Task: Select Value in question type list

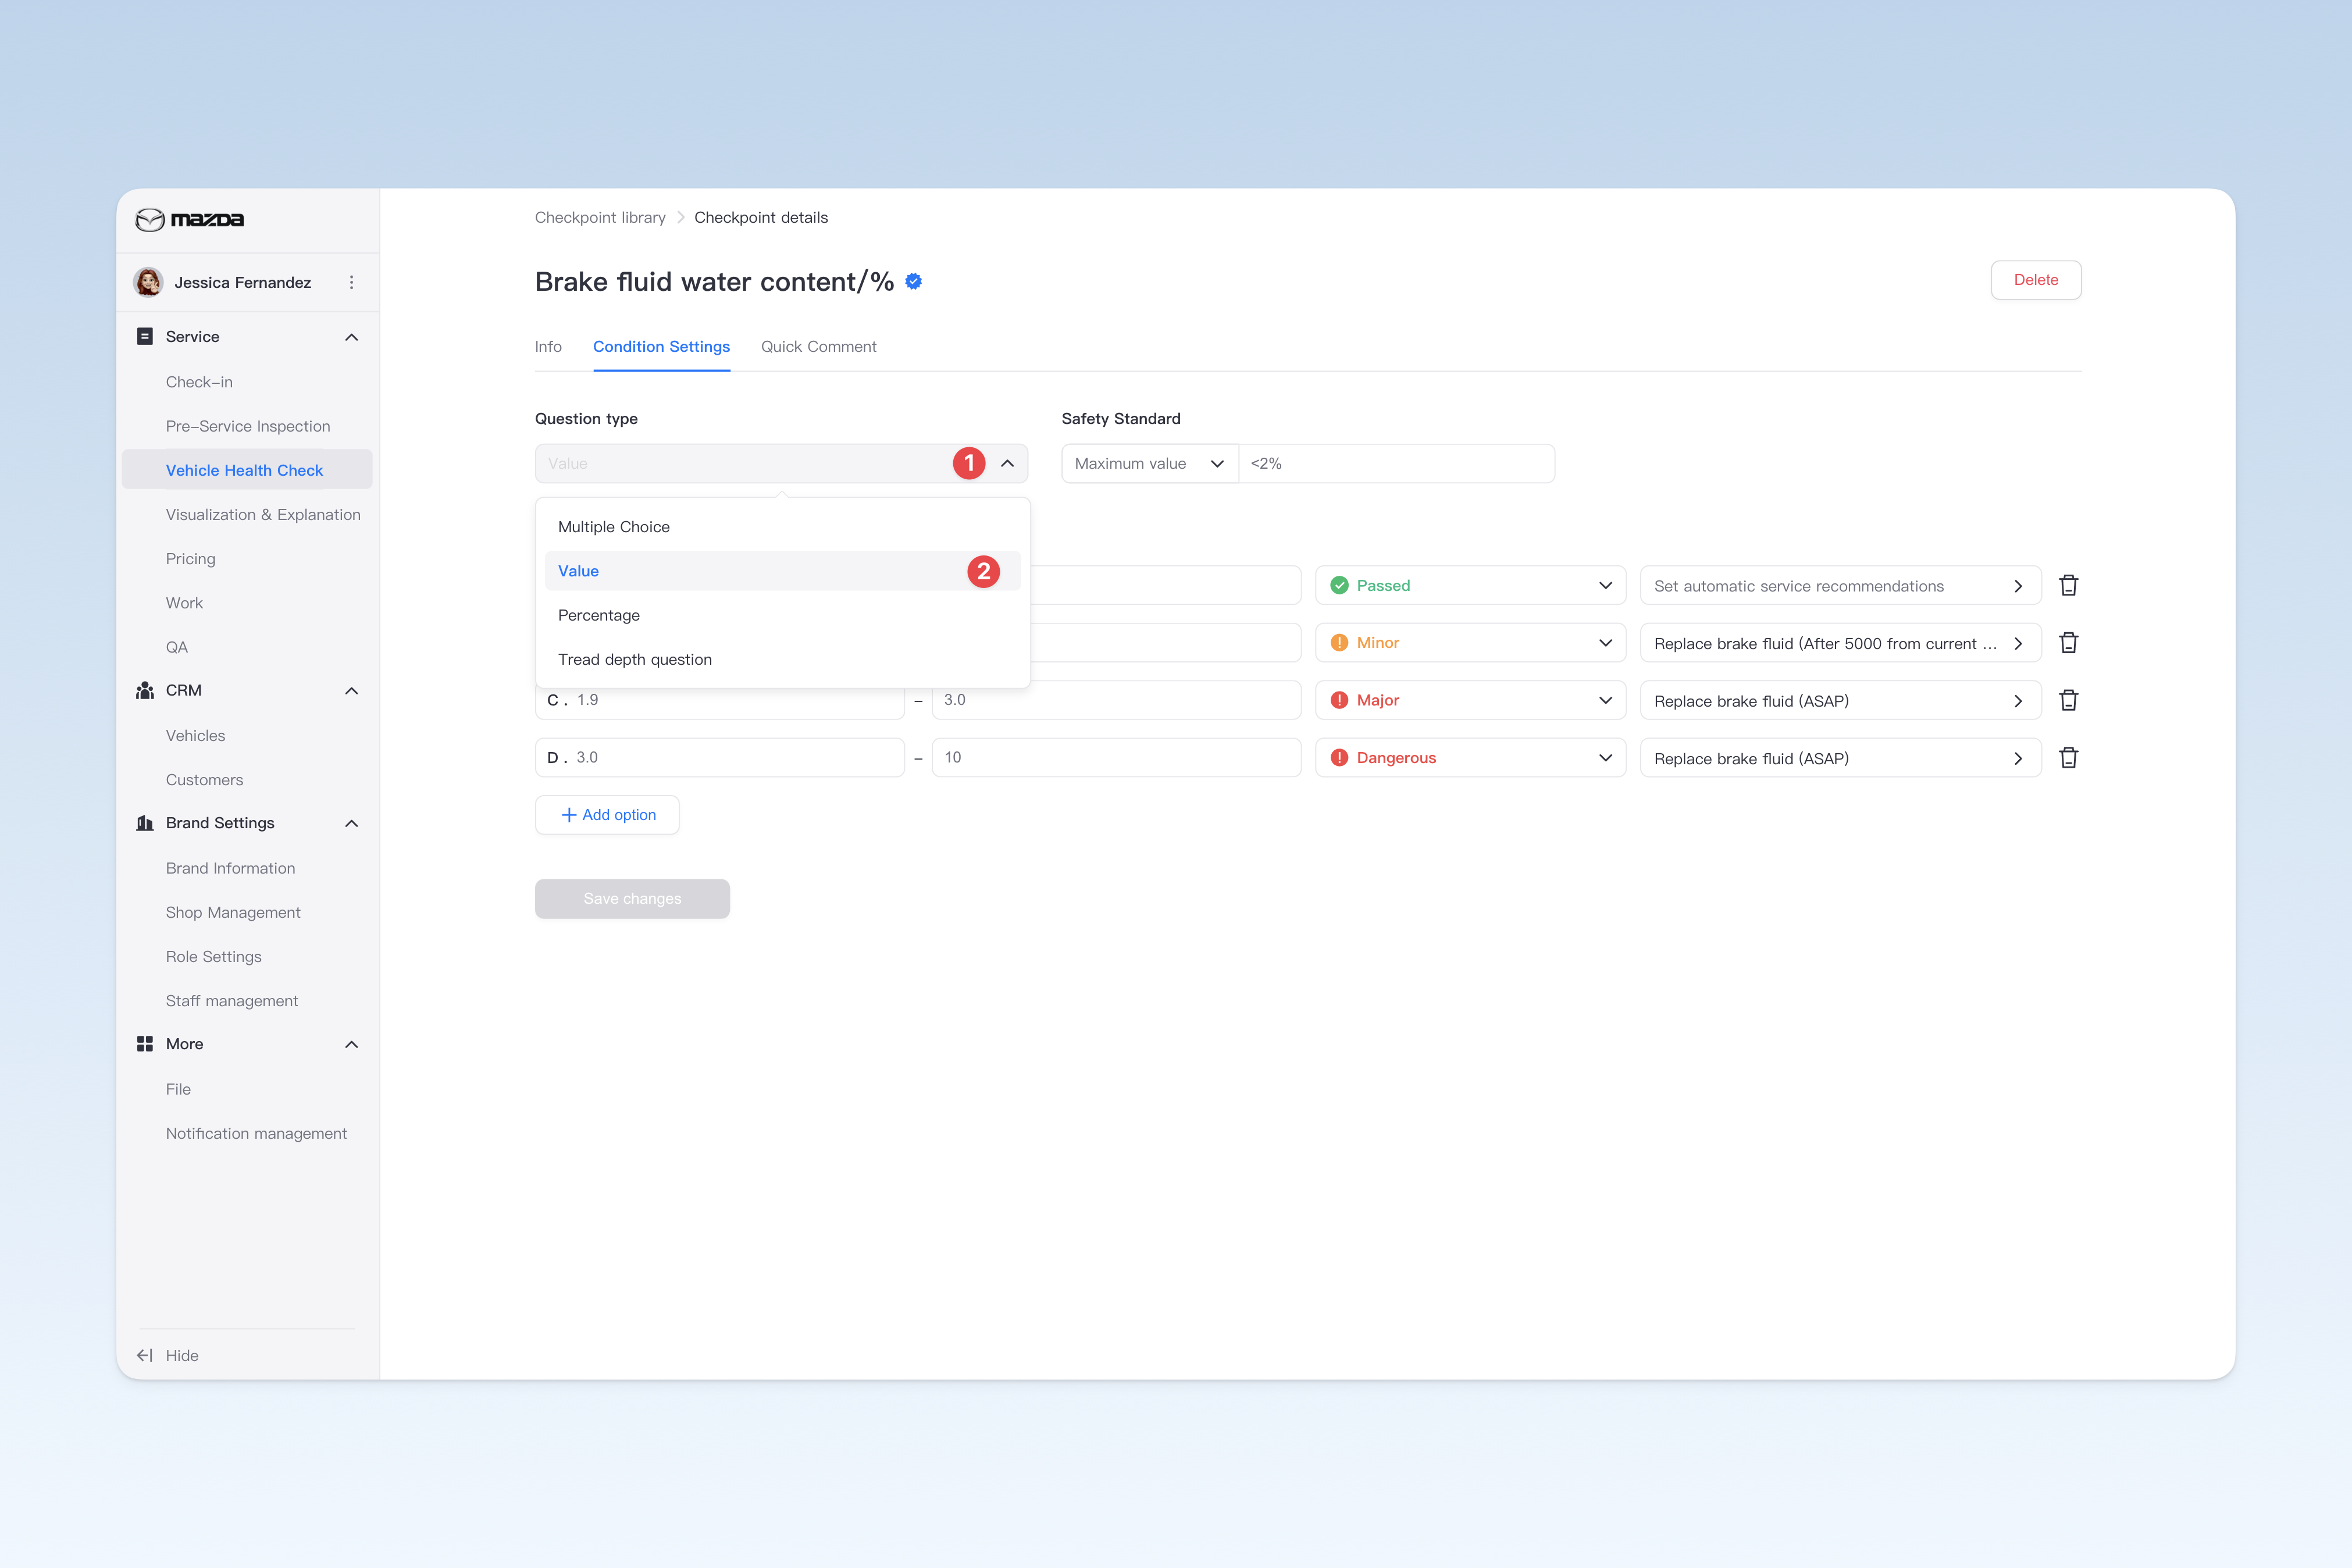Action: 782,571
